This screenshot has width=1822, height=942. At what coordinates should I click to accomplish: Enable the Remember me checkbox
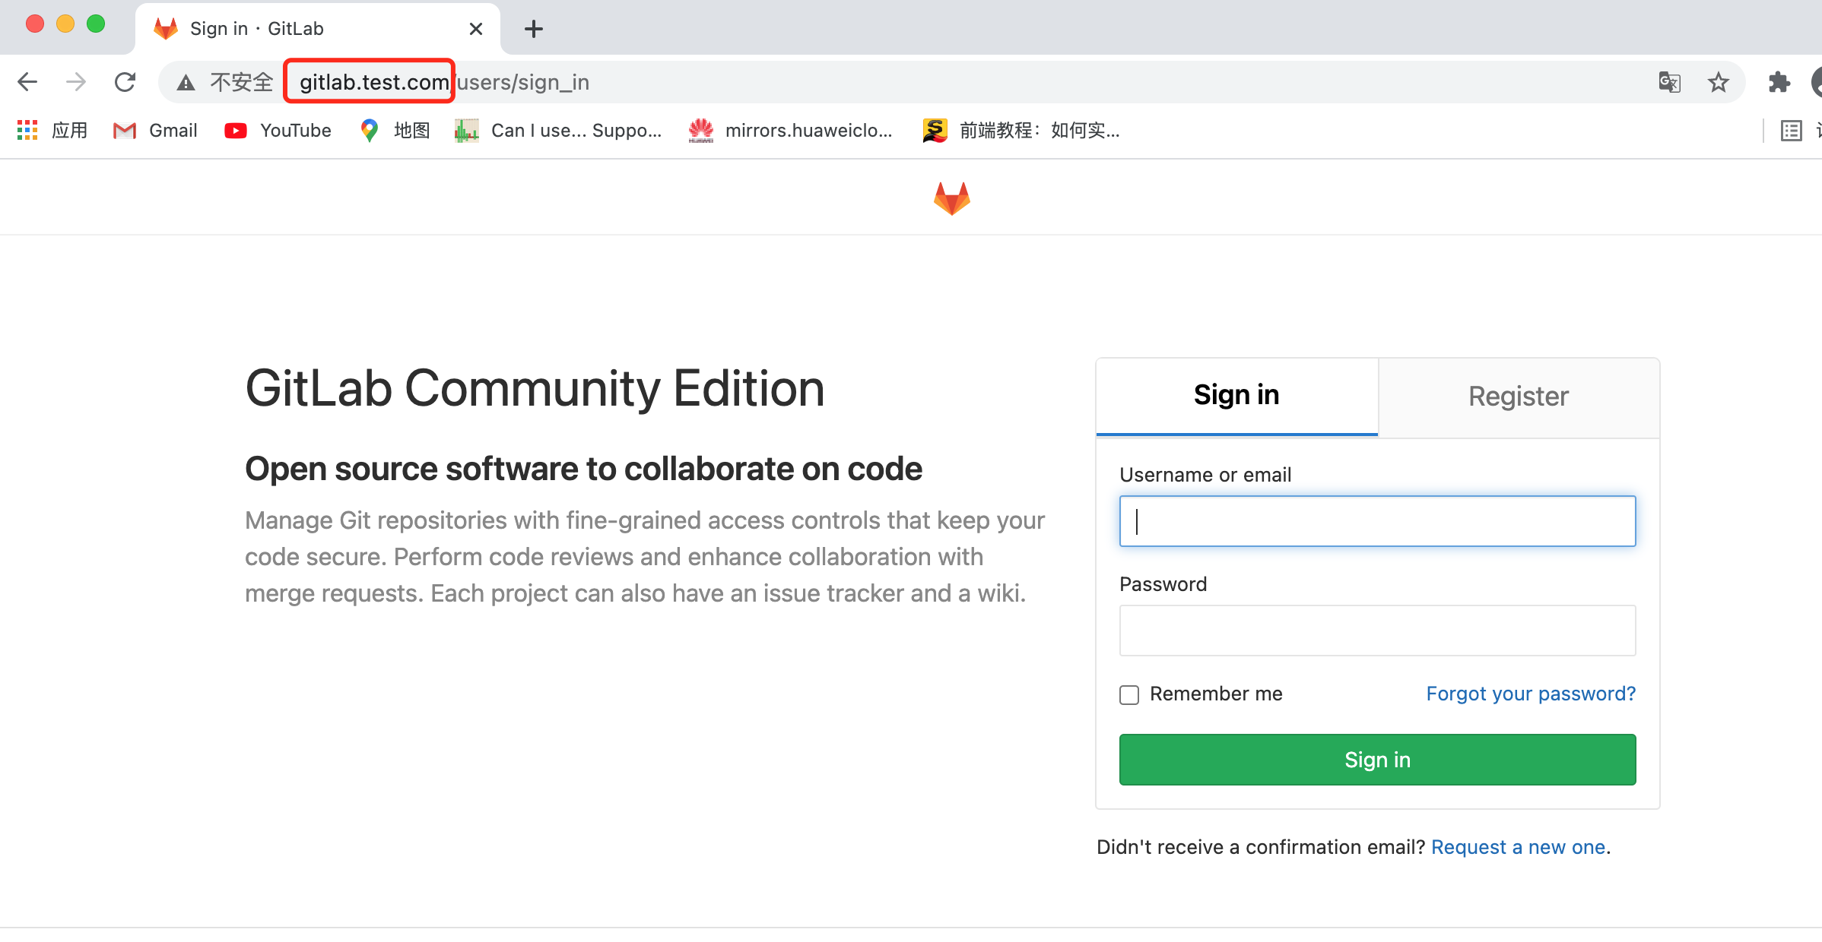(1128, 694)
